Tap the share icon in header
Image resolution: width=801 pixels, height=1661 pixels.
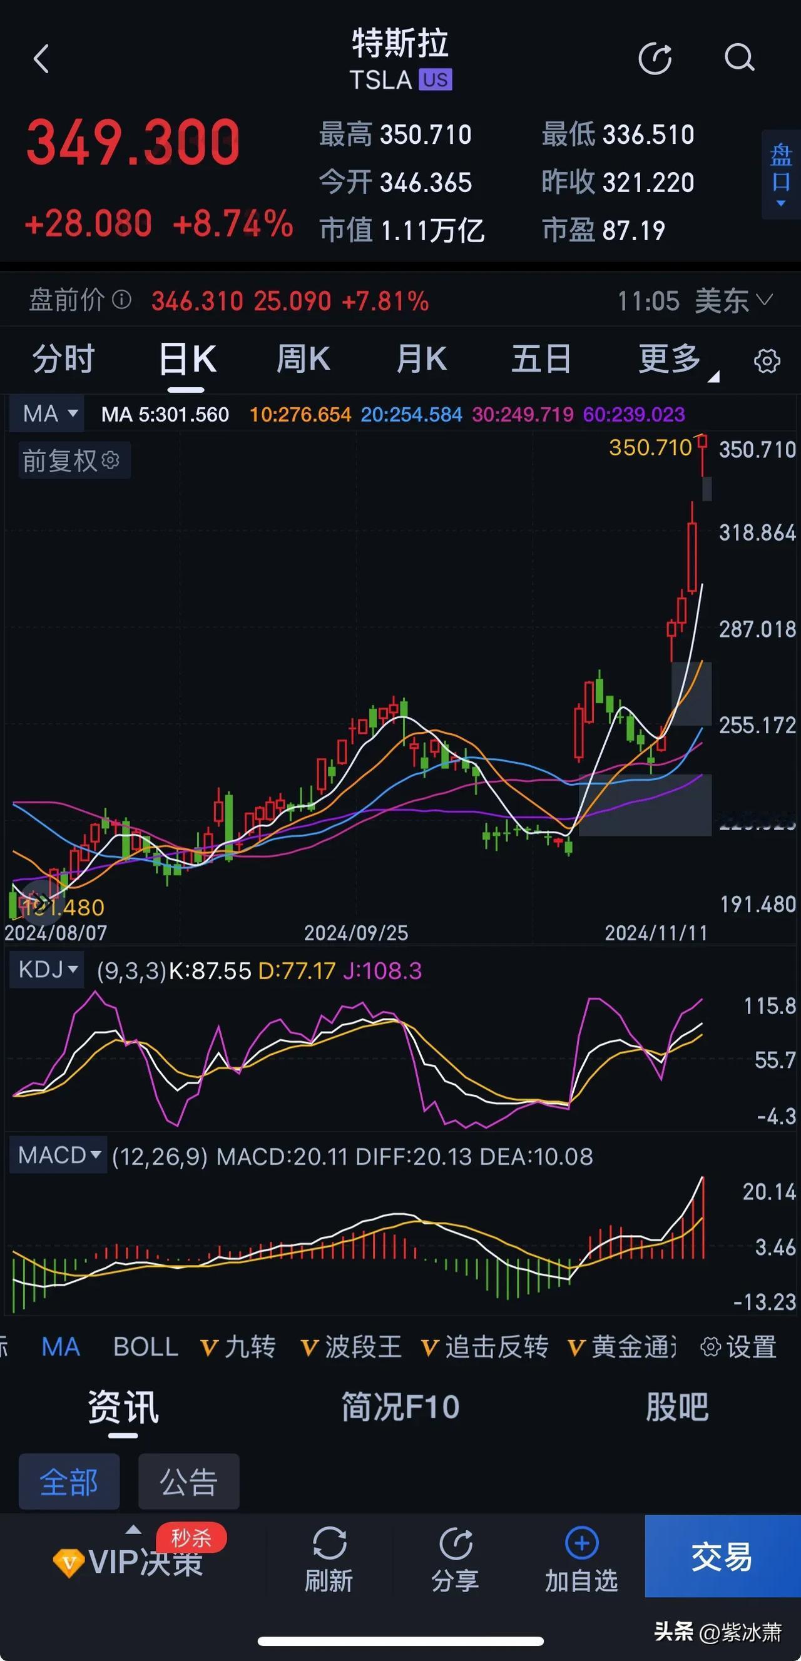click(x=655, y=59)
